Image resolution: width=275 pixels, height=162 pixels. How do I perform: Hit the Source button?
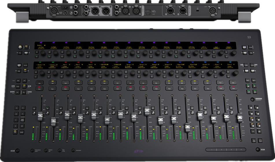[25, 65]
